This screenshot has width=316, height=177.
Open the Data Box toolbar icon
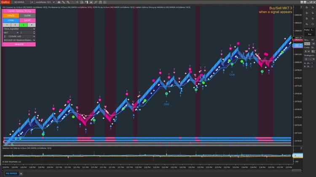pos(82,2)
